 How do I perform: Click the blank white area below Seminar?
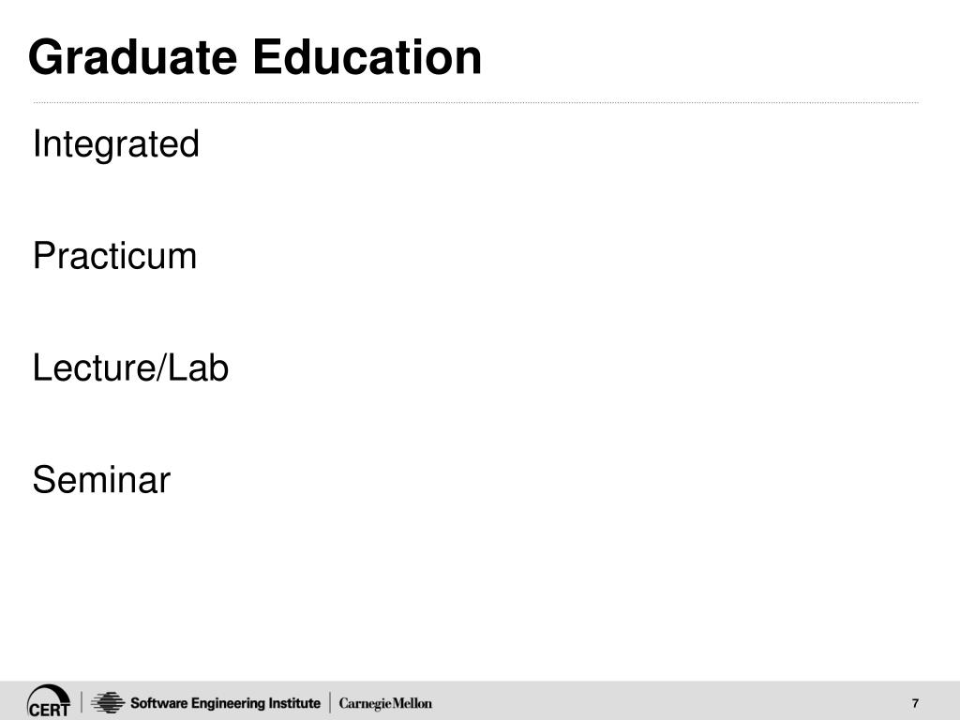480,588
